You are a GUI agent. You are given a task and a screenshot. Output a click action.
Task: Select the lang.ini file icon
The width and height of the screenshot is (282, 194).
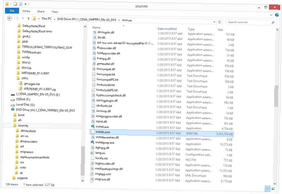pyautogui.click(x=92, y=153)
